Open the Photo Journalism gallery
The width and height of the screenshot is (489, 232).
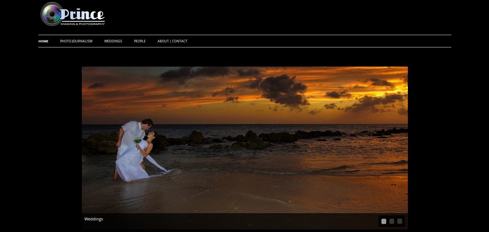76,41
